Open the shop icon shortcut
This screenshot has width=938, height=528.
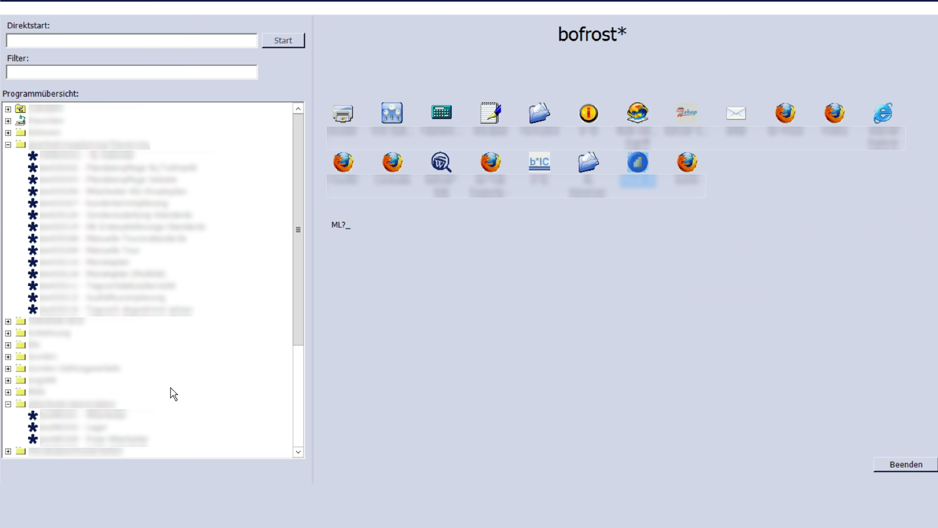pos(687,113)
